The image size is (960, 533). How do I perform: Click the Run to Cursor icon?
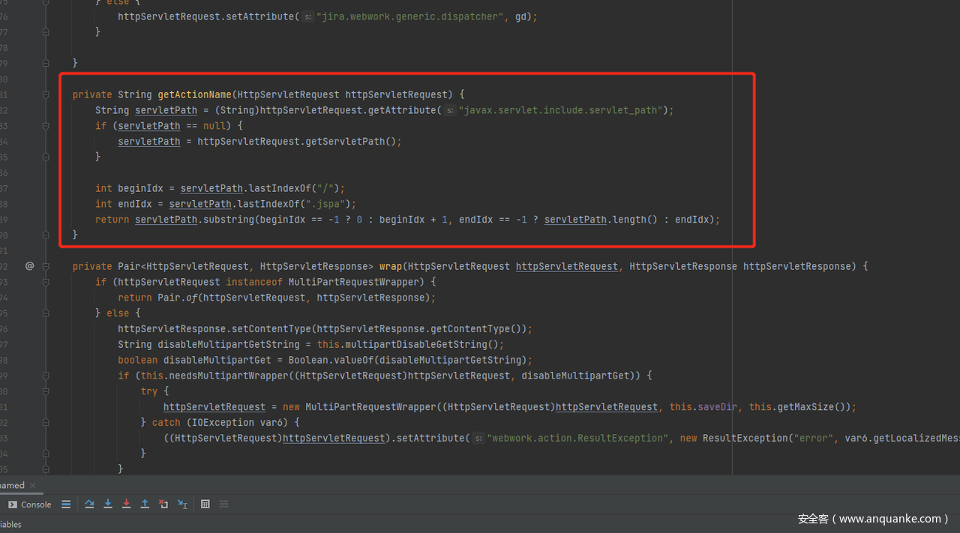[182, 505]
